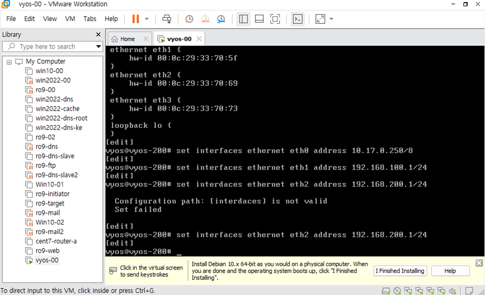Click the revert to snapshot icon

pos(205,19)
